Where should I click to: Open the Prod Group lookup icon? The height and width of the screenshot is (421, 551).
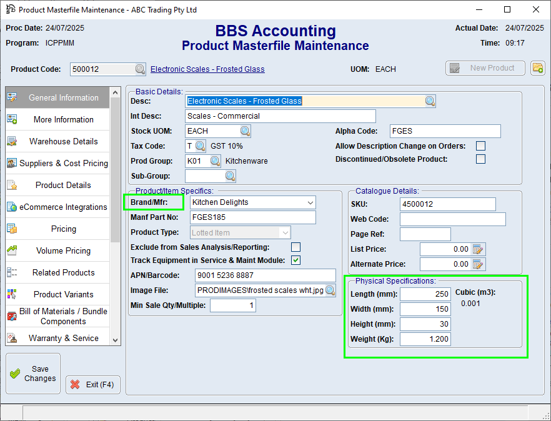tap(215, 161)
